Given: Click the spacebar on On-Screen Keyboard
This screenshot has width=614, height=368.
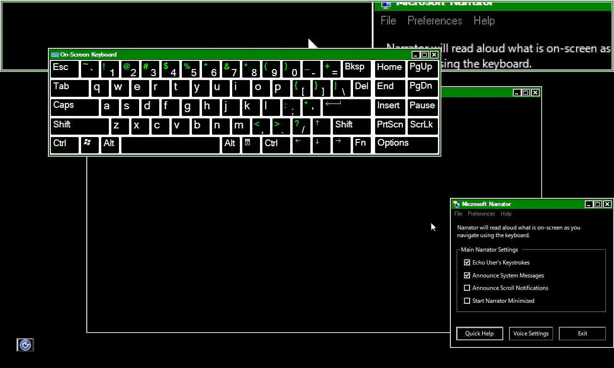Looking at the screenshot, I should [x=170, y=145].
